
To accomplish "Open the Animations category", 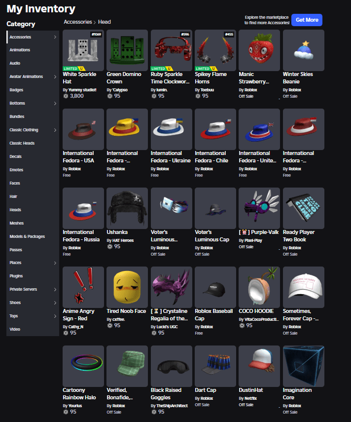I will (x=33, y=50).
